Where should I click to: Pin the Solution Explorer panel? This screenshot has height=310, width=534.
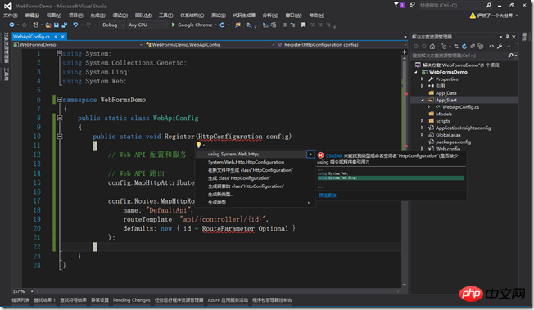pyautogui.click(x=507, y=37)
